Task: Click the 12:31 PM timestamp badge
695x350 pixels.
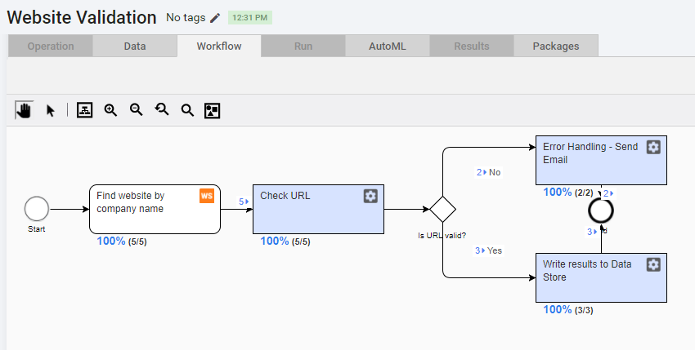Action: 250,18
